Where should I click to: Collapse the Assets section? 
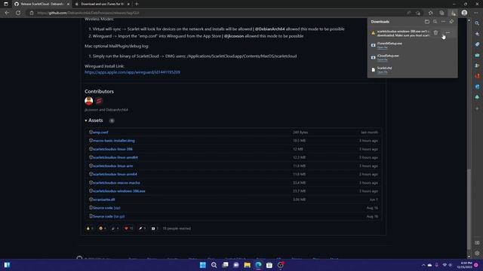[94, 120]
